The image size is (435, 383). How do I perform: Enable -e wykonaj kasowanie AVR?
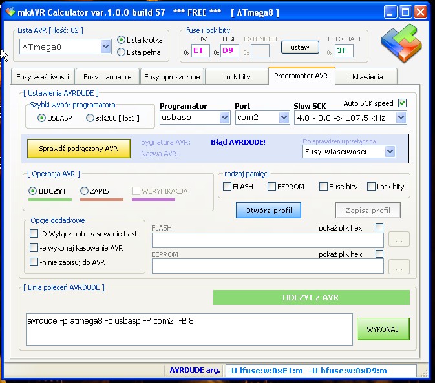click(x=34, y=247)
